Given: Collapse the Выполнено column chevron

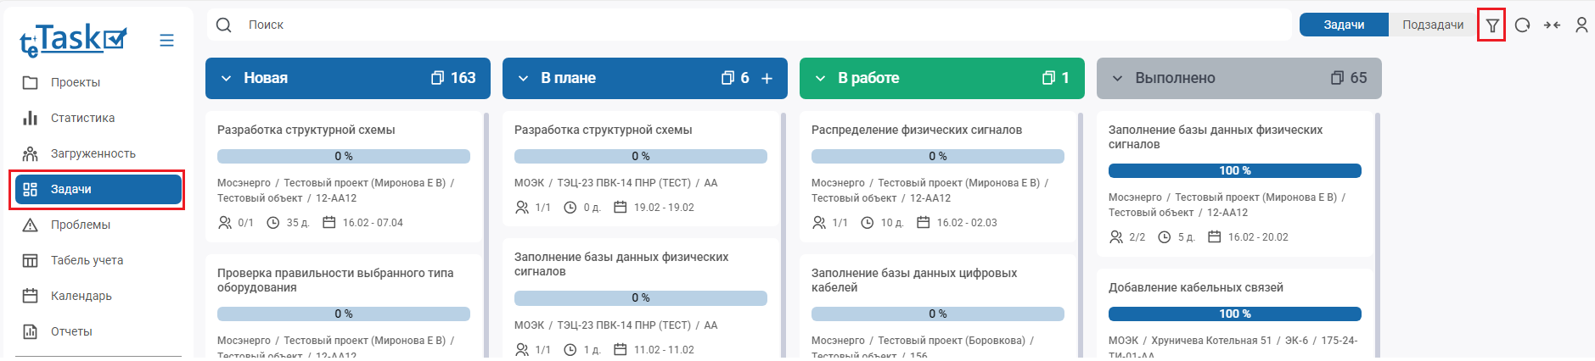Looking at the screenshot, I should click(x=1117, y=79).
